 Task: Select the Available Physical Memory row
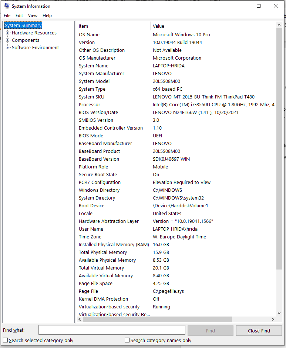(176, 260)
